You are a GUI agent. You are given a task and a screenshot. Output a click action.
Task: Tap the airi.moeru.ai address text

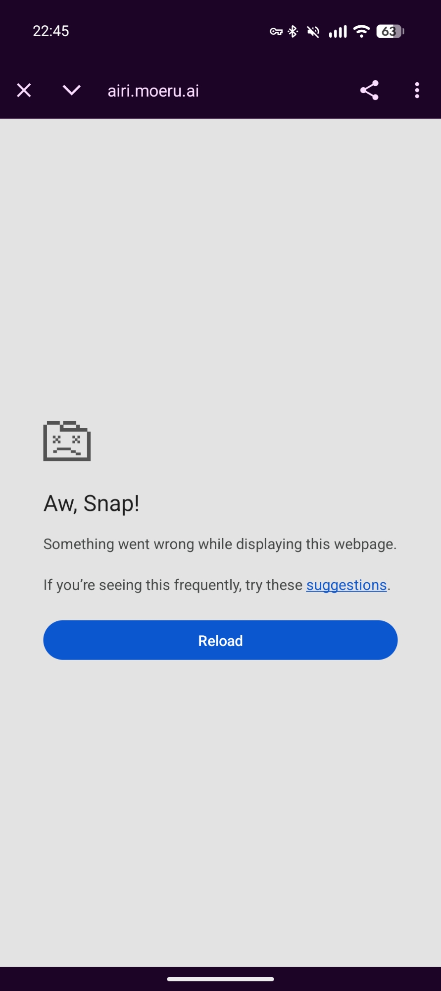click(x=153, y=91)
